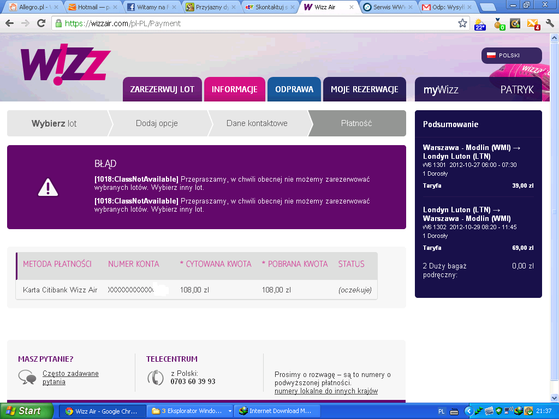Go back with the browser back arrow
The height and width of the screenshot is (419, 559).
10,23
